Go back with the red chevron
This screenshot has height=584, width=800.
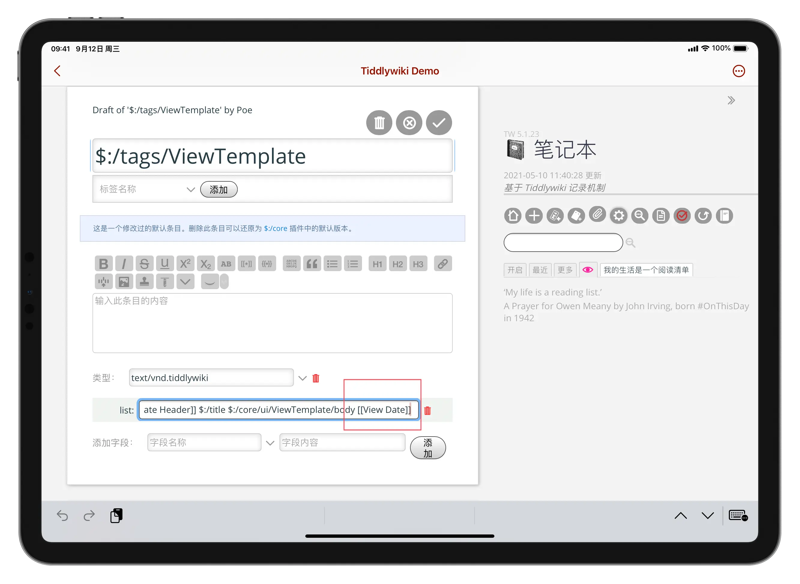coord(57,71)
